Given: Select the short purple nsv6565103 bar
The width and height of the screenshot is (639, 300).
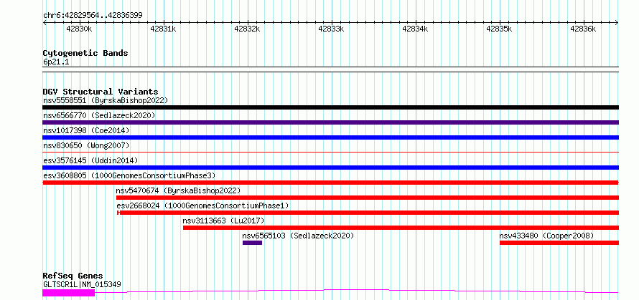Looking at the screenshot, I should [252, 243].
